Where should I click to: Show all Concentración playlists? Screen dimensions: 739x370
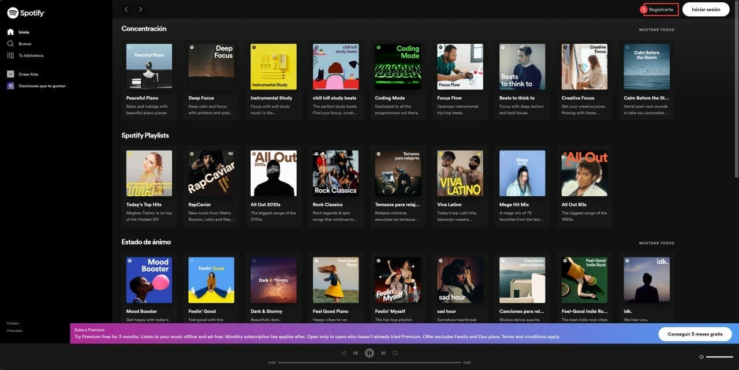pyautogui.click(x=656, y=29)
